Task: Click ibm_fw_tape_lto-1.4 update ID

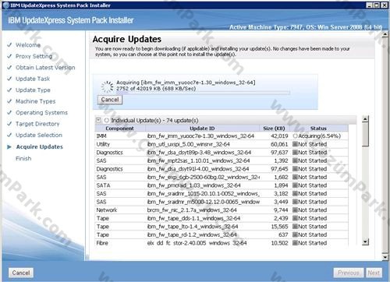Action: coord(193,227)
